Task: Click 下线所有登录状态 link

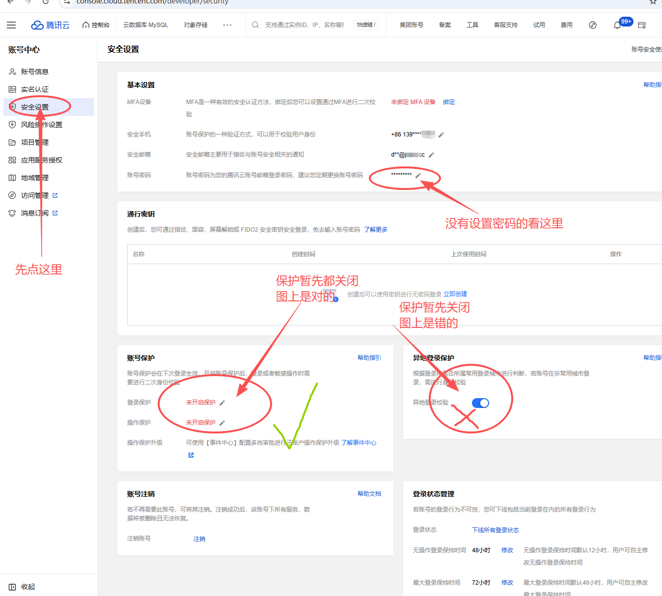Action: point(495,530)
